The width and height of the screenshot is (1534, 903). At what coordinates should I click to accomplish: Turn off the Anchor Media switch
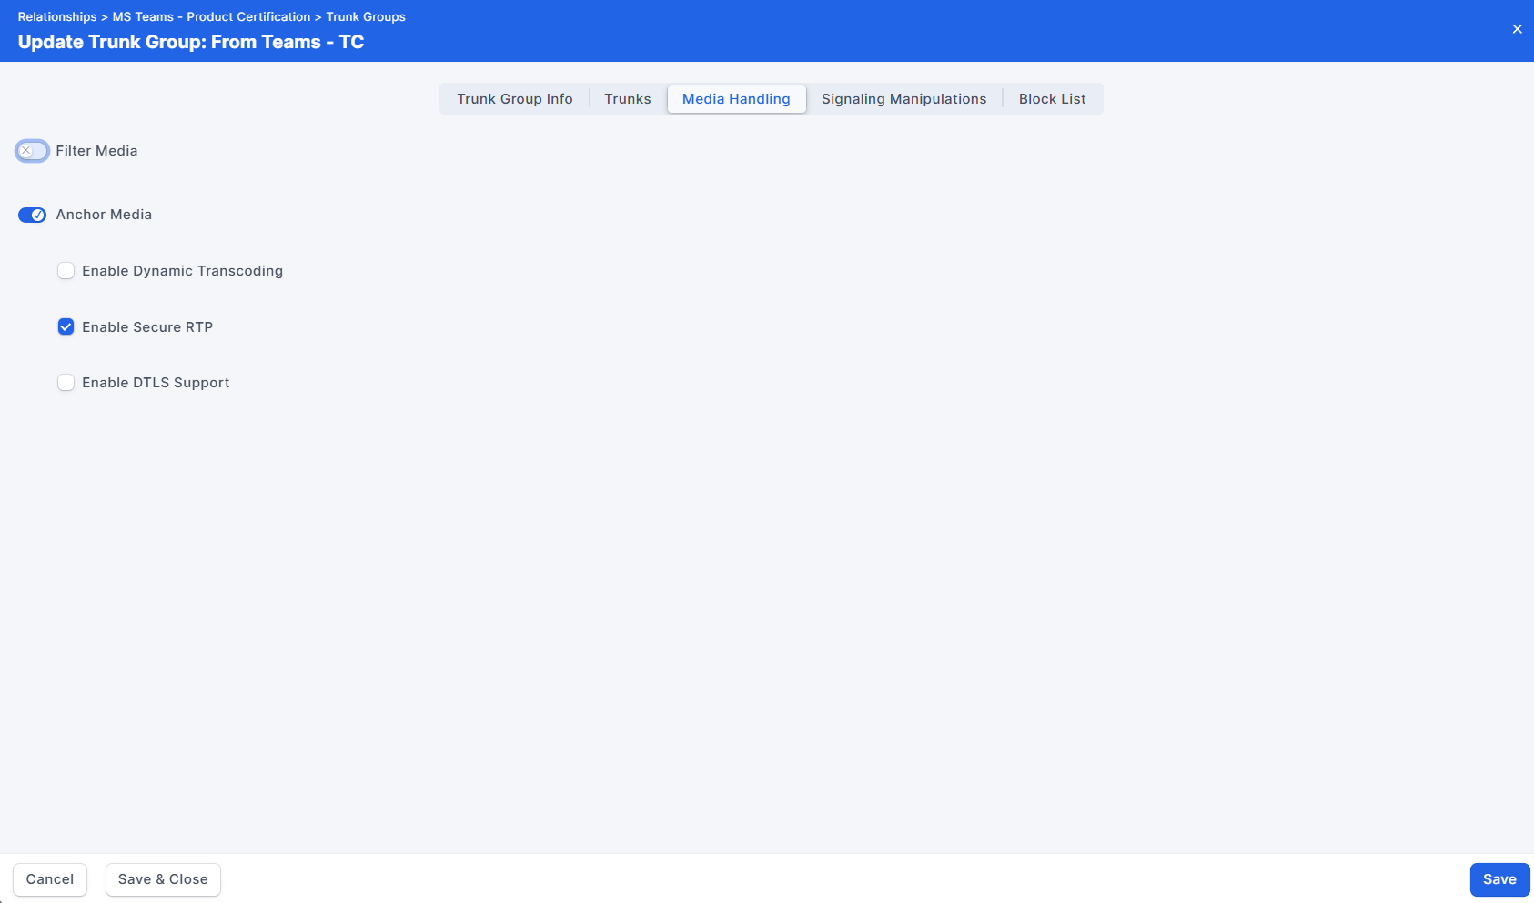click(x=32, y=215)
